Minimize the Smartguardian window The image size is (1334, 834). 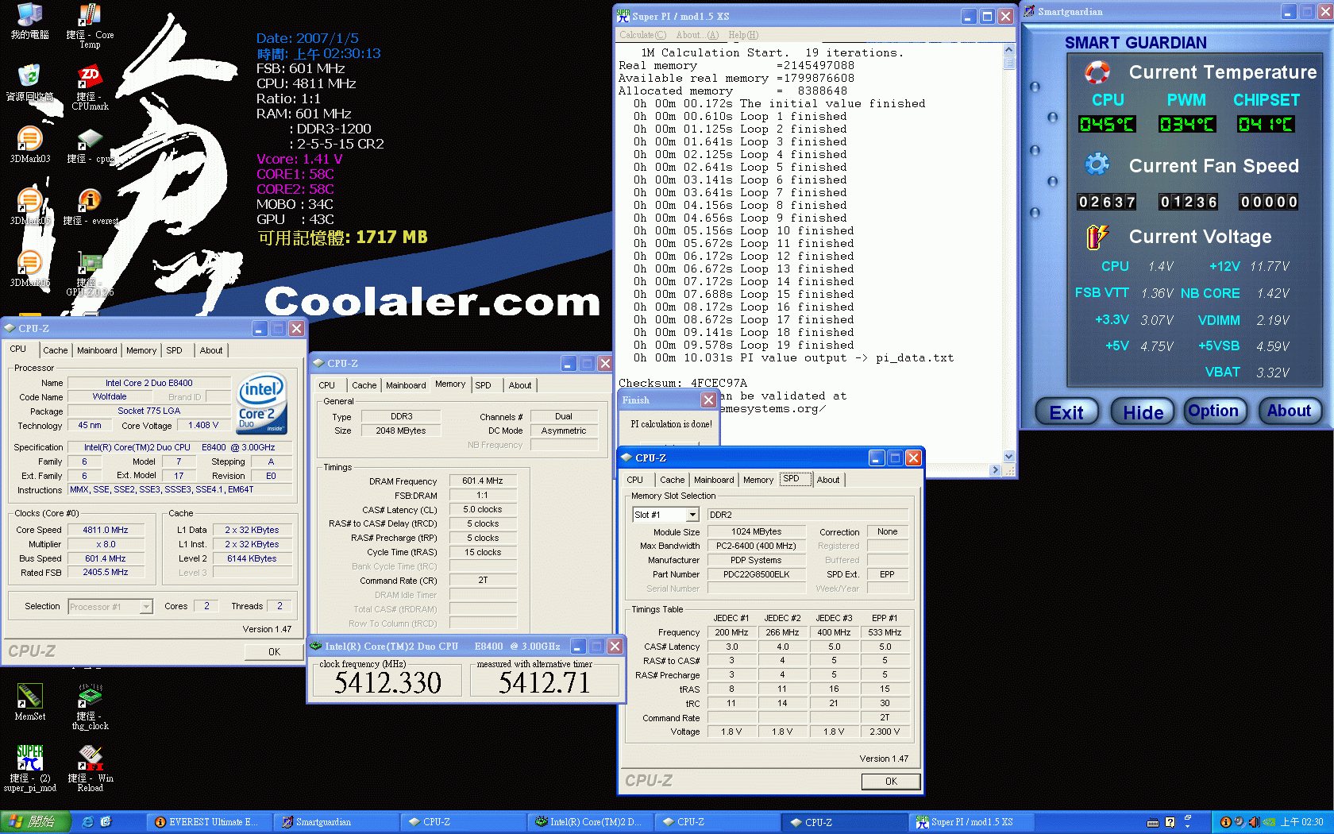click(x=1289, y=12)
